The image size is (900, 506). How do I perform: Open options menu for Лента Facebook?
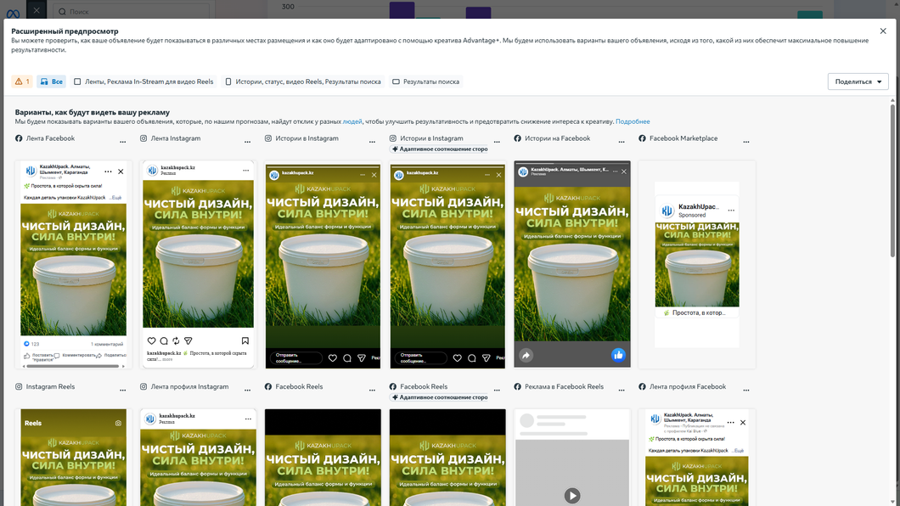(123, 142)
